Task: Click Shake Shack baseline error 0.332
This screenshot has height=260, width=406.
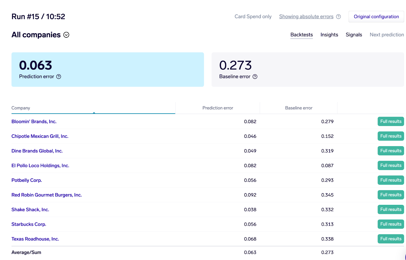Action: 327,210
